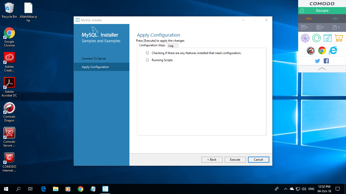This screenshot has width=346, height=194.
Task: Open Comodo's Twitter page icon
Action: (x=317, y=61)
